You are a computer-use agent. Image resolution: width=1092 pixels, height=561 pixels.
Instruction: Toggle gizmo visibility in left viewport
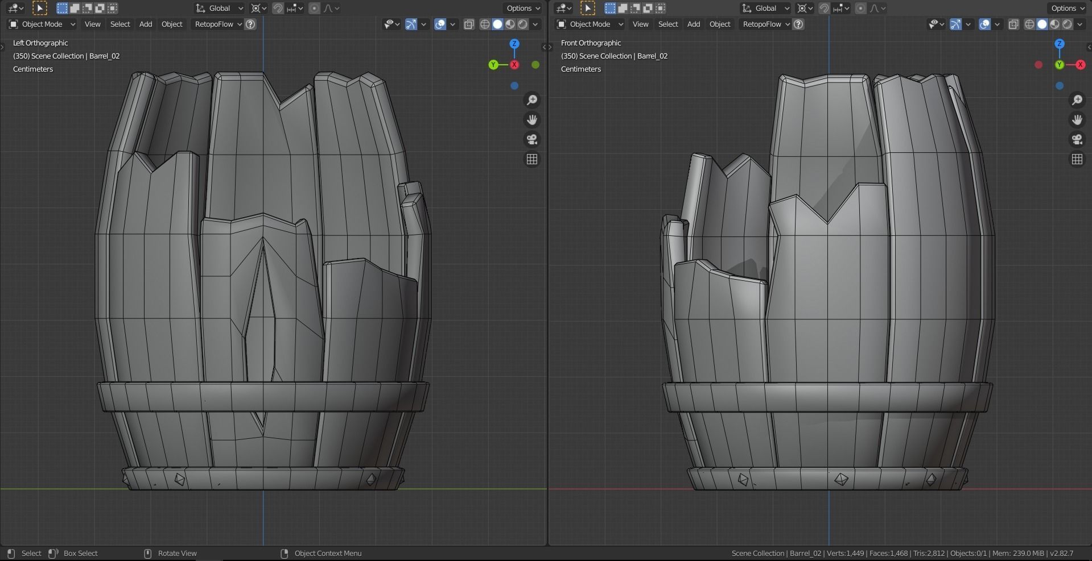[411, 24]
